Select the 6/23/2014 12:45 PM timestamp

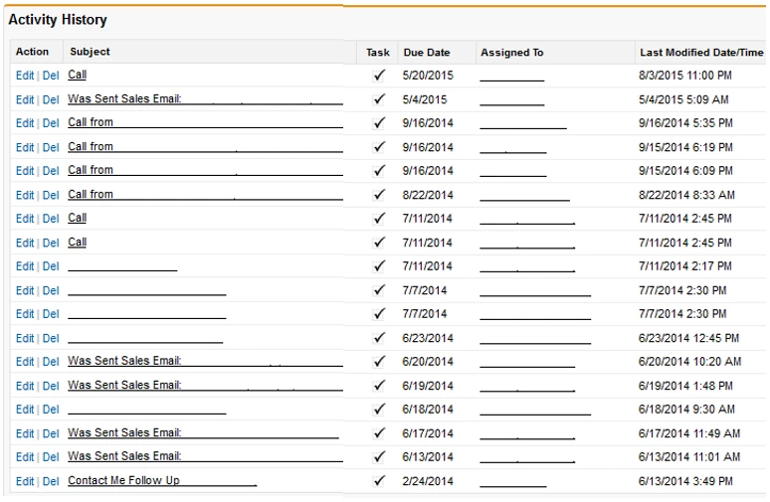click(688, 338)
